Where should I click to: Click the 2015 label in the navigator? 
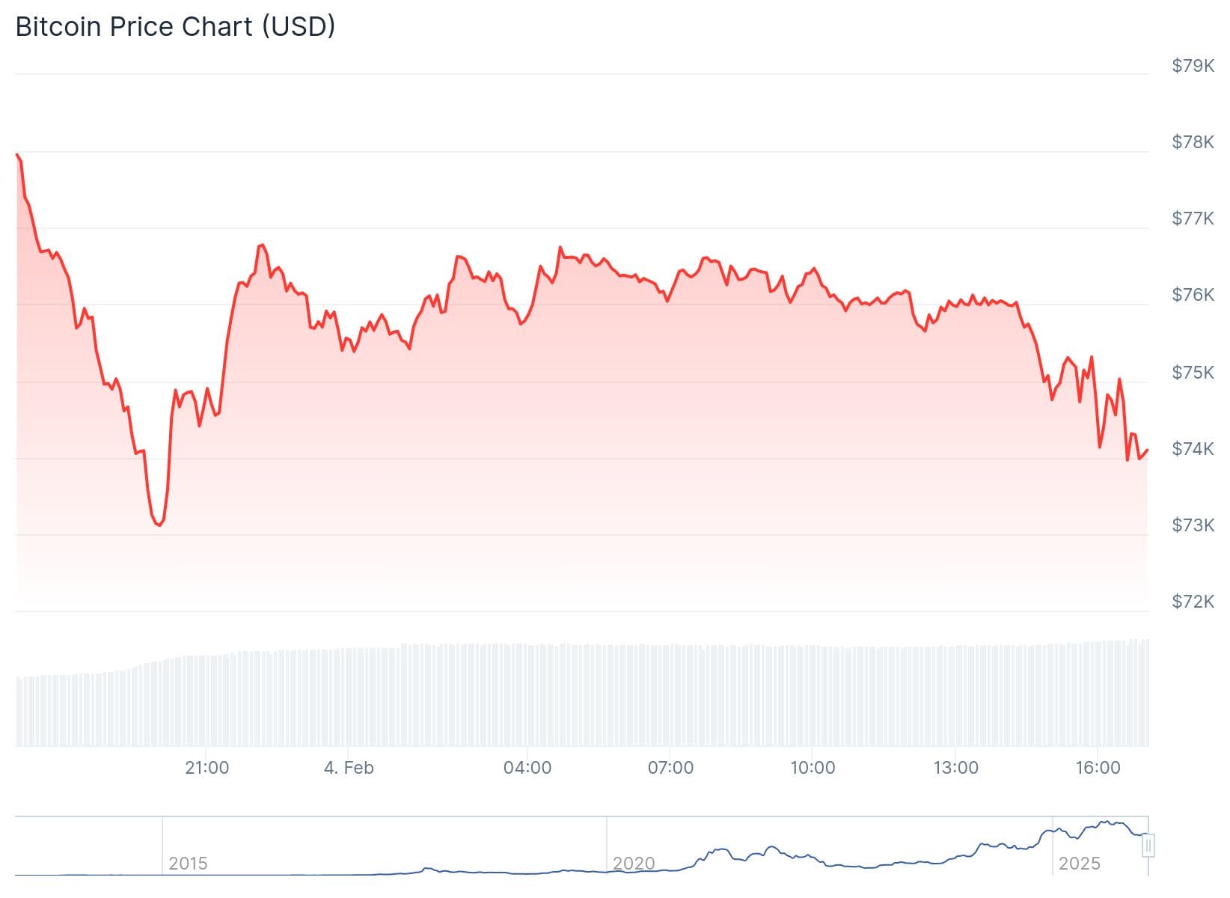pos(188,864)
